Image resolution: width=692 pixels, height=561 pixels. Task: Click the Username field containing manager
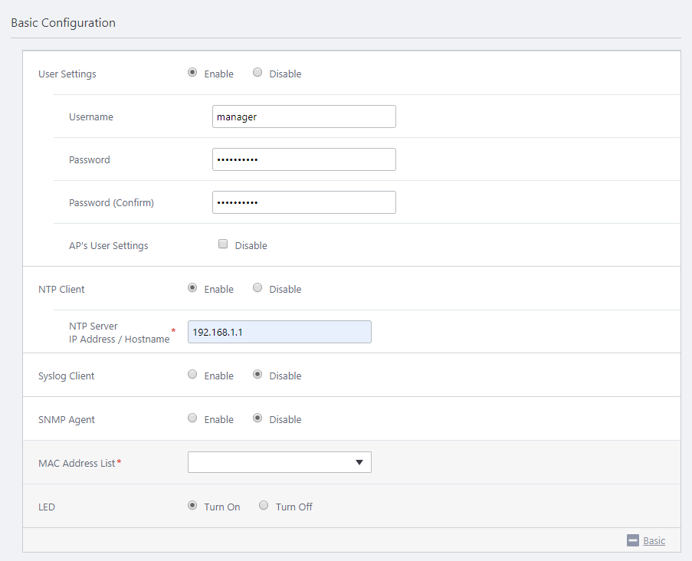pos(303,116)
